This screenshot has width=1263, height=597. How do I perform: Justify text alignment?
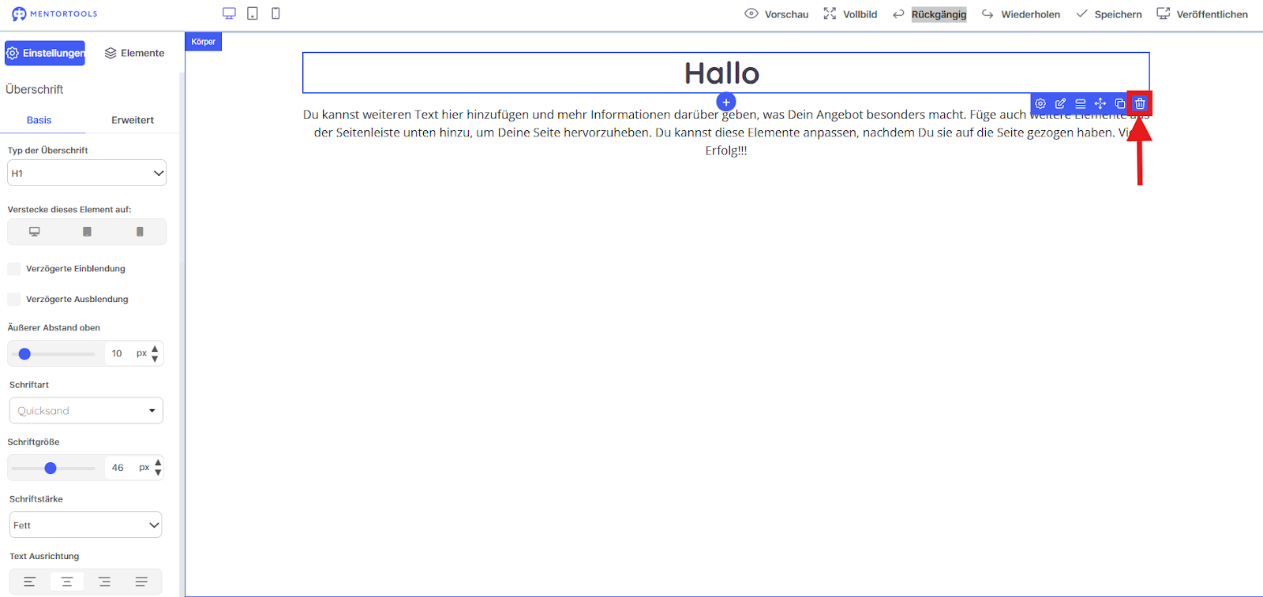(x=141, y=582)
